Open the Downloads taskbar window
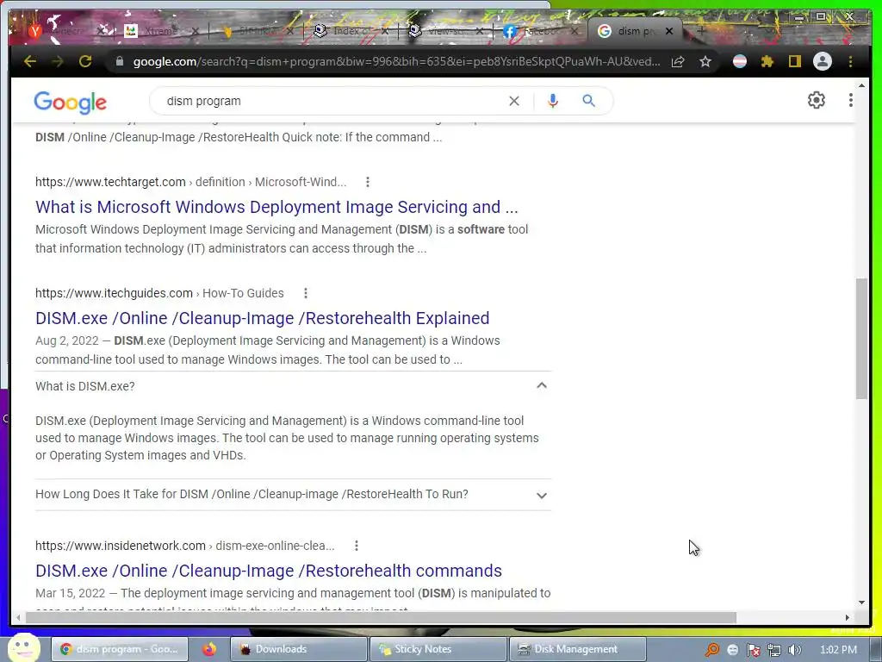 298,649
